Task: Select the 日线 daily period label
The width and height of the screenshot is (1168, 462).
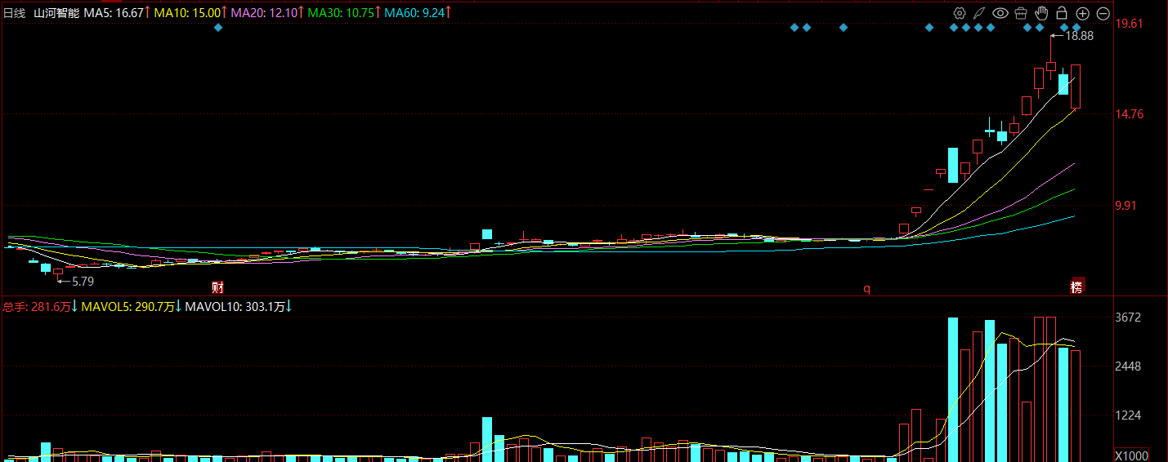Action: tap(16, 13)
